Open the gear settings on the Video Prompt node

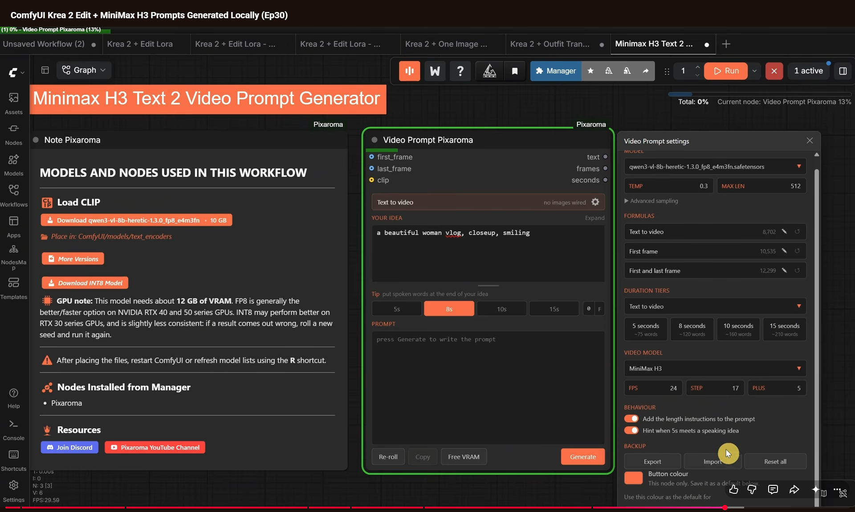click(x=595, y=202)
